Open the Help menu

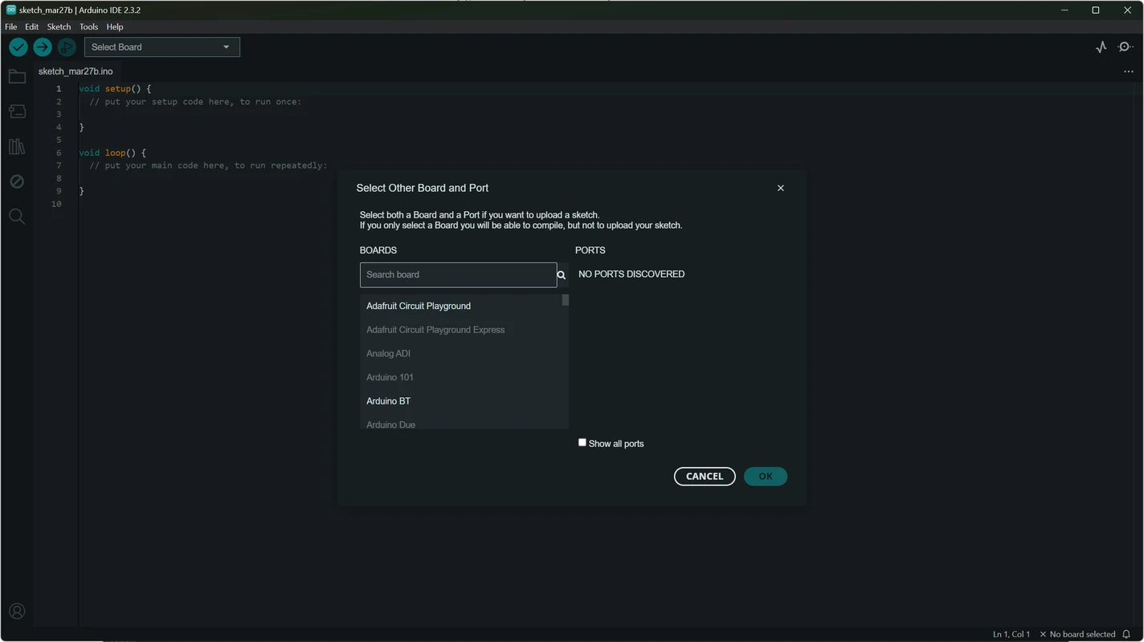[x=115, y=26]
